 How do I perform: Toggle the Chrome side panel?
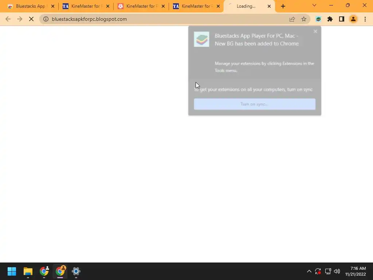(342, 19)
